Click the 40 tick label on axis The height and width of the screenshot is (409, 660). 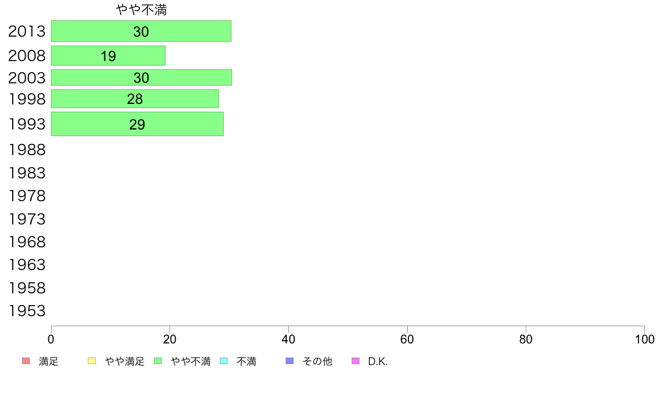click(288, 340)
